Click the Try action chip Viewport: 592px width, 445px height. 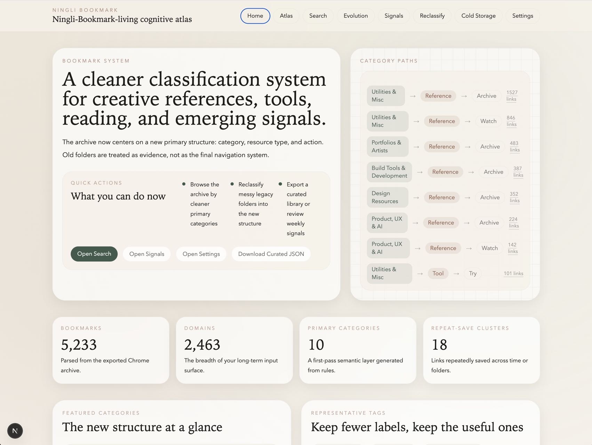point(473,274)
